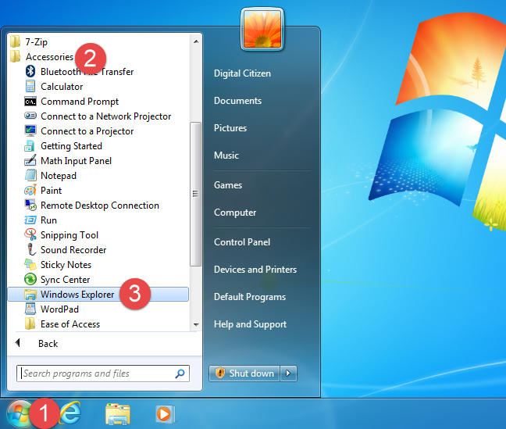Open the Getting Started icon
The height and width of the screenshot is (429, 506).
click(x=30, y=145)
